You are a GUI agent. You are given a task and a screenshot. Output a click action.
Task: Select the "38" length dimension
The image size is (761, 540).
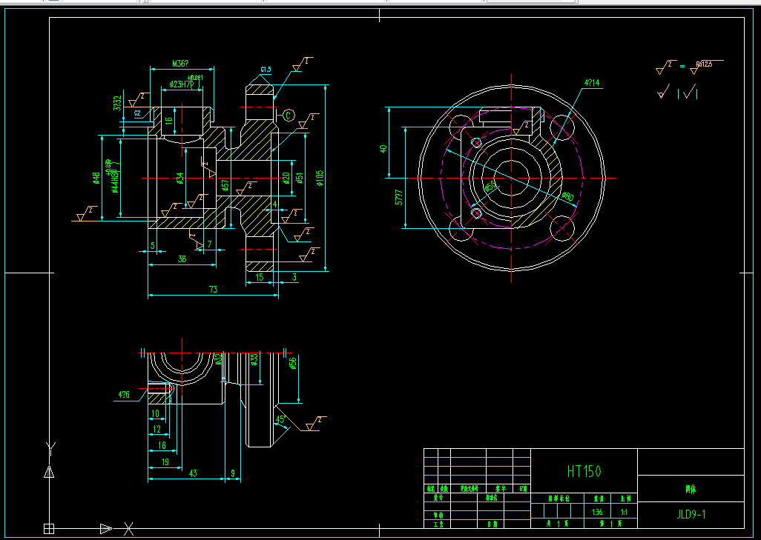182,259
